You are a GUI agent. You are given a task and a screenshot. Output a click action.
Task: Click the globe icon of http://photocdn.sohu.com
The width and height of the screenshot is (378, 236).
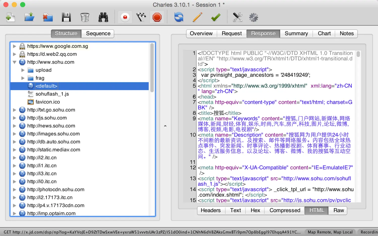point(22,189)
